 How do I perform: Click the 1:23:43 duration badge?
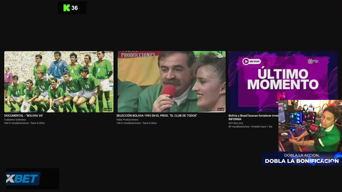(108, 110)
